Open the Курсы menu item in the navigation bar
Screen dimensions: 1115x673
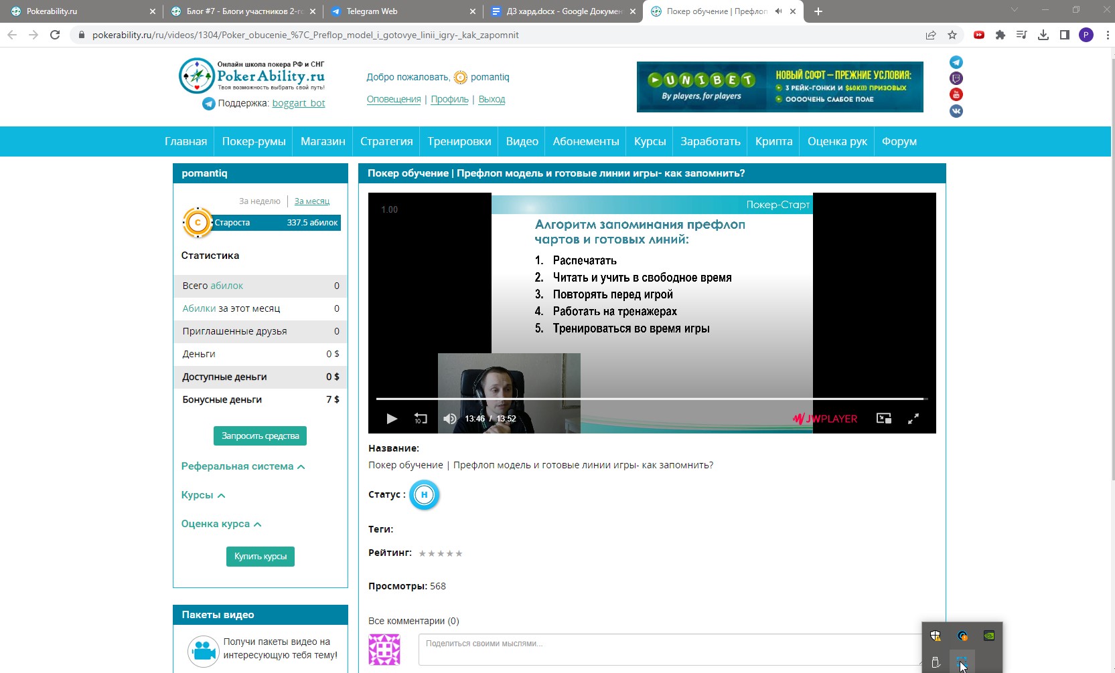click(650, 141)
